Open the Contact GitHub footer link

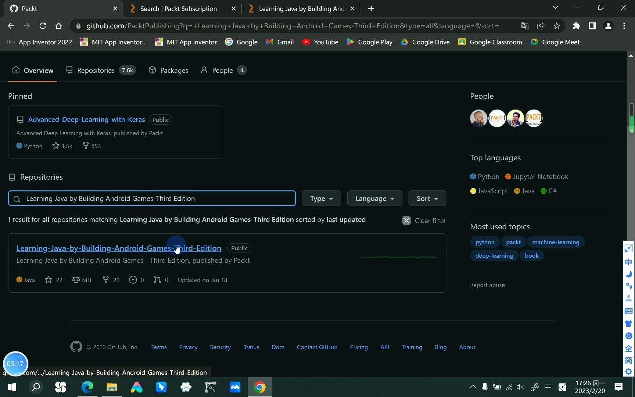click(317, 347)
